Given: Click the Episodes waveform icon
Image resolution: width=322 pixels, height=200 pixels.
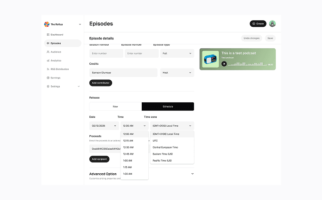Looking at the screenshot, I should point(48,43).
